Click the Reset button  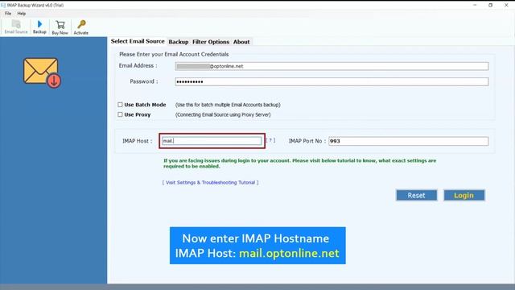coord(417,195)
